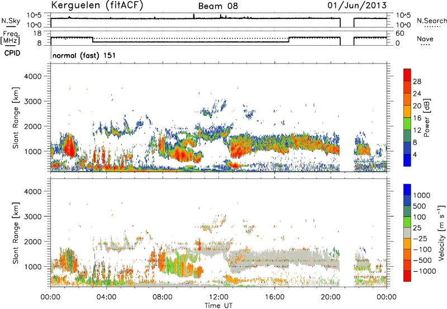Image resolution: width=447 pixels, height=309 pixels.
Task: Click the light green segment of Velocity colorbar
Action: click(x=407, y=222)
